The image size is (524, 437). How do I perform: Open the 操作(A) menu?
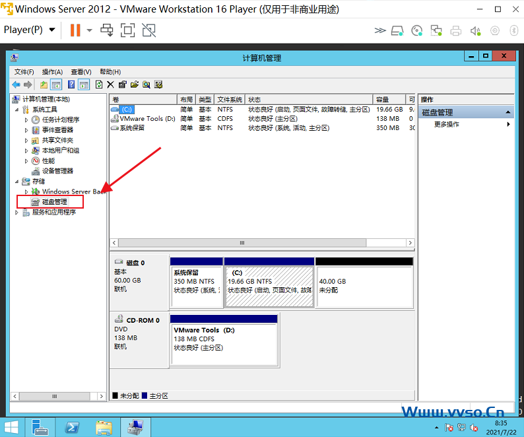point(52,72)
